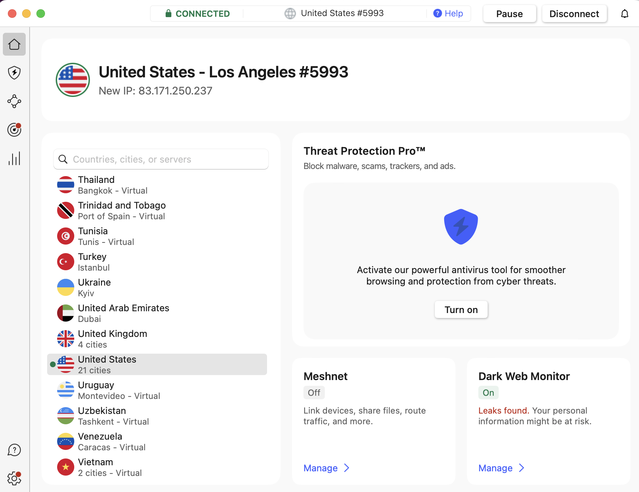Select Vietnam 2 cities entry
The image size is (639, 492).
(x=157, y=467)
